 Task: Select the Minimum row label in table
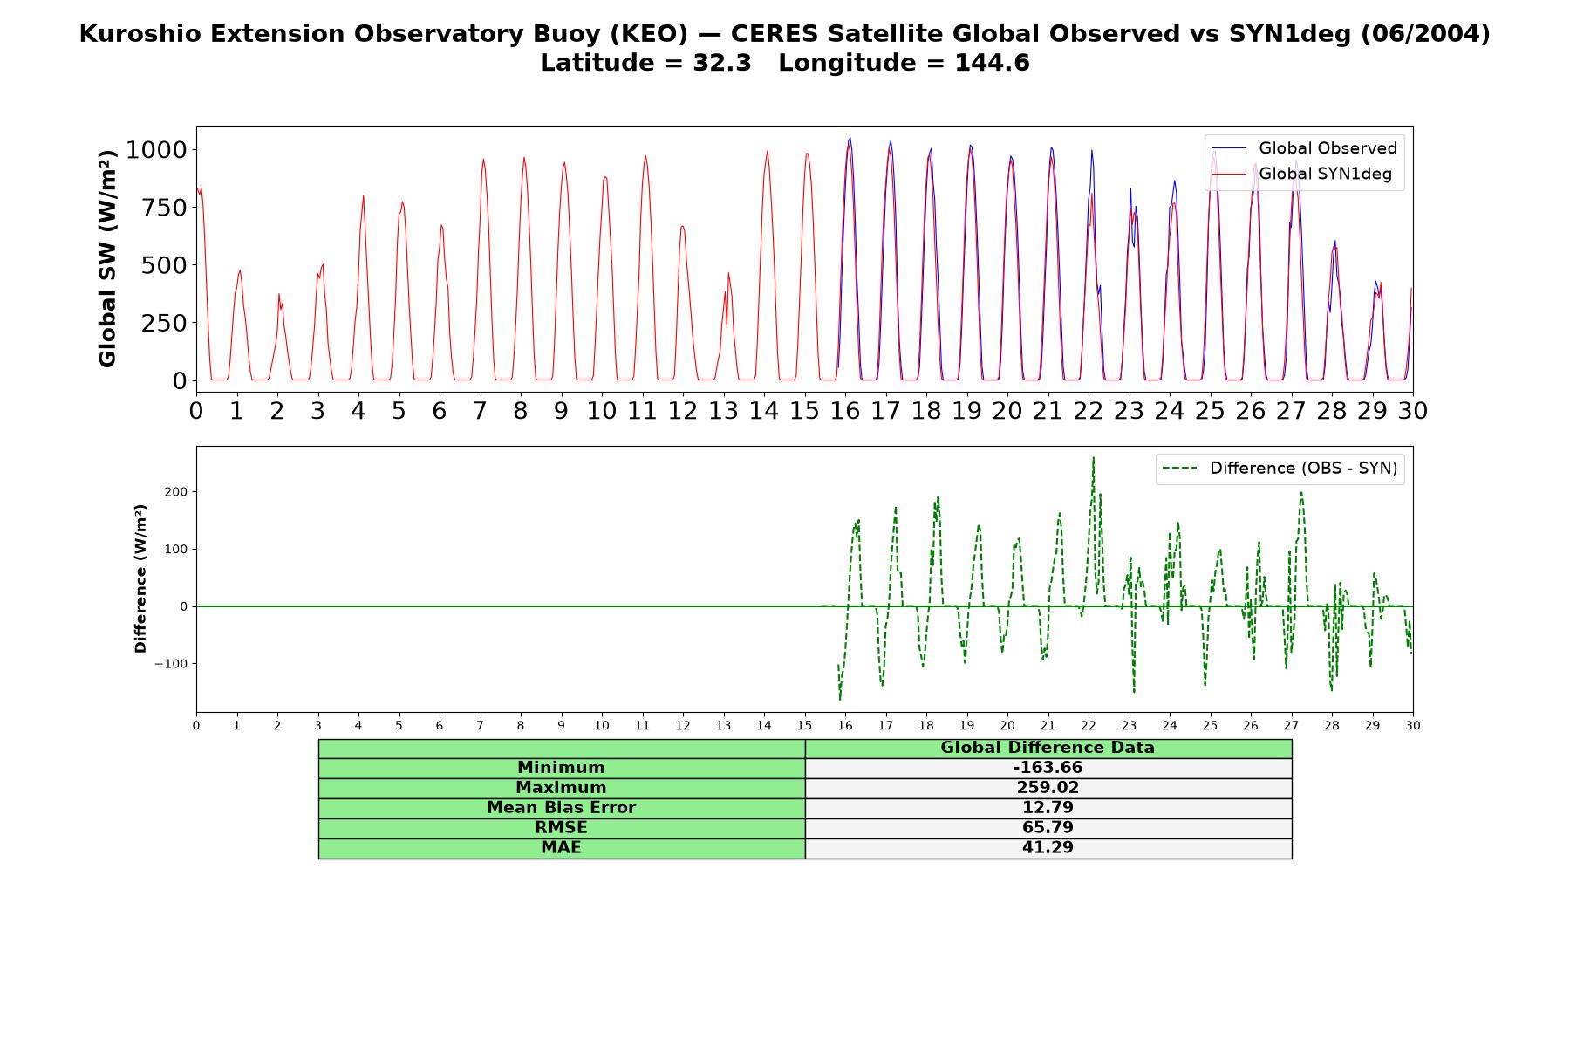[x=562, y=768]
